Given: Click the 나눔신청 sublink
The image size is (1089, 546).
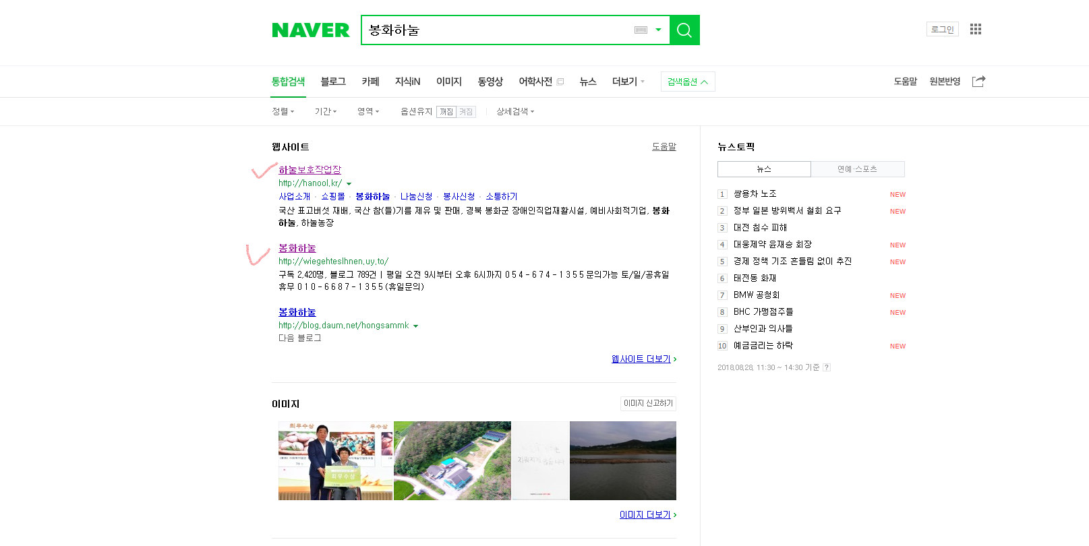Looking at the screenshot, I should [416, 196].
